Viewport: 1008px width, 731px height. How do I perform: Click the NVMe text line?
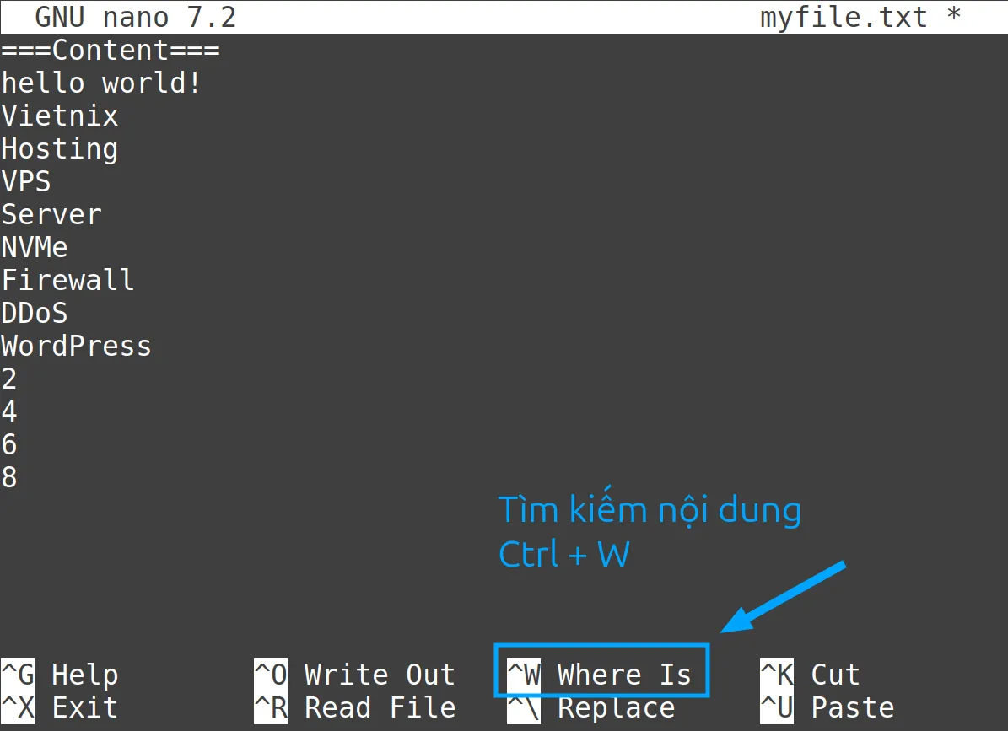[x=35, y=248]
